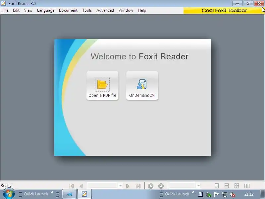Expand left Quick Launch chevron
Viewport: 265px width, 199px height.
tap(52, 192)
